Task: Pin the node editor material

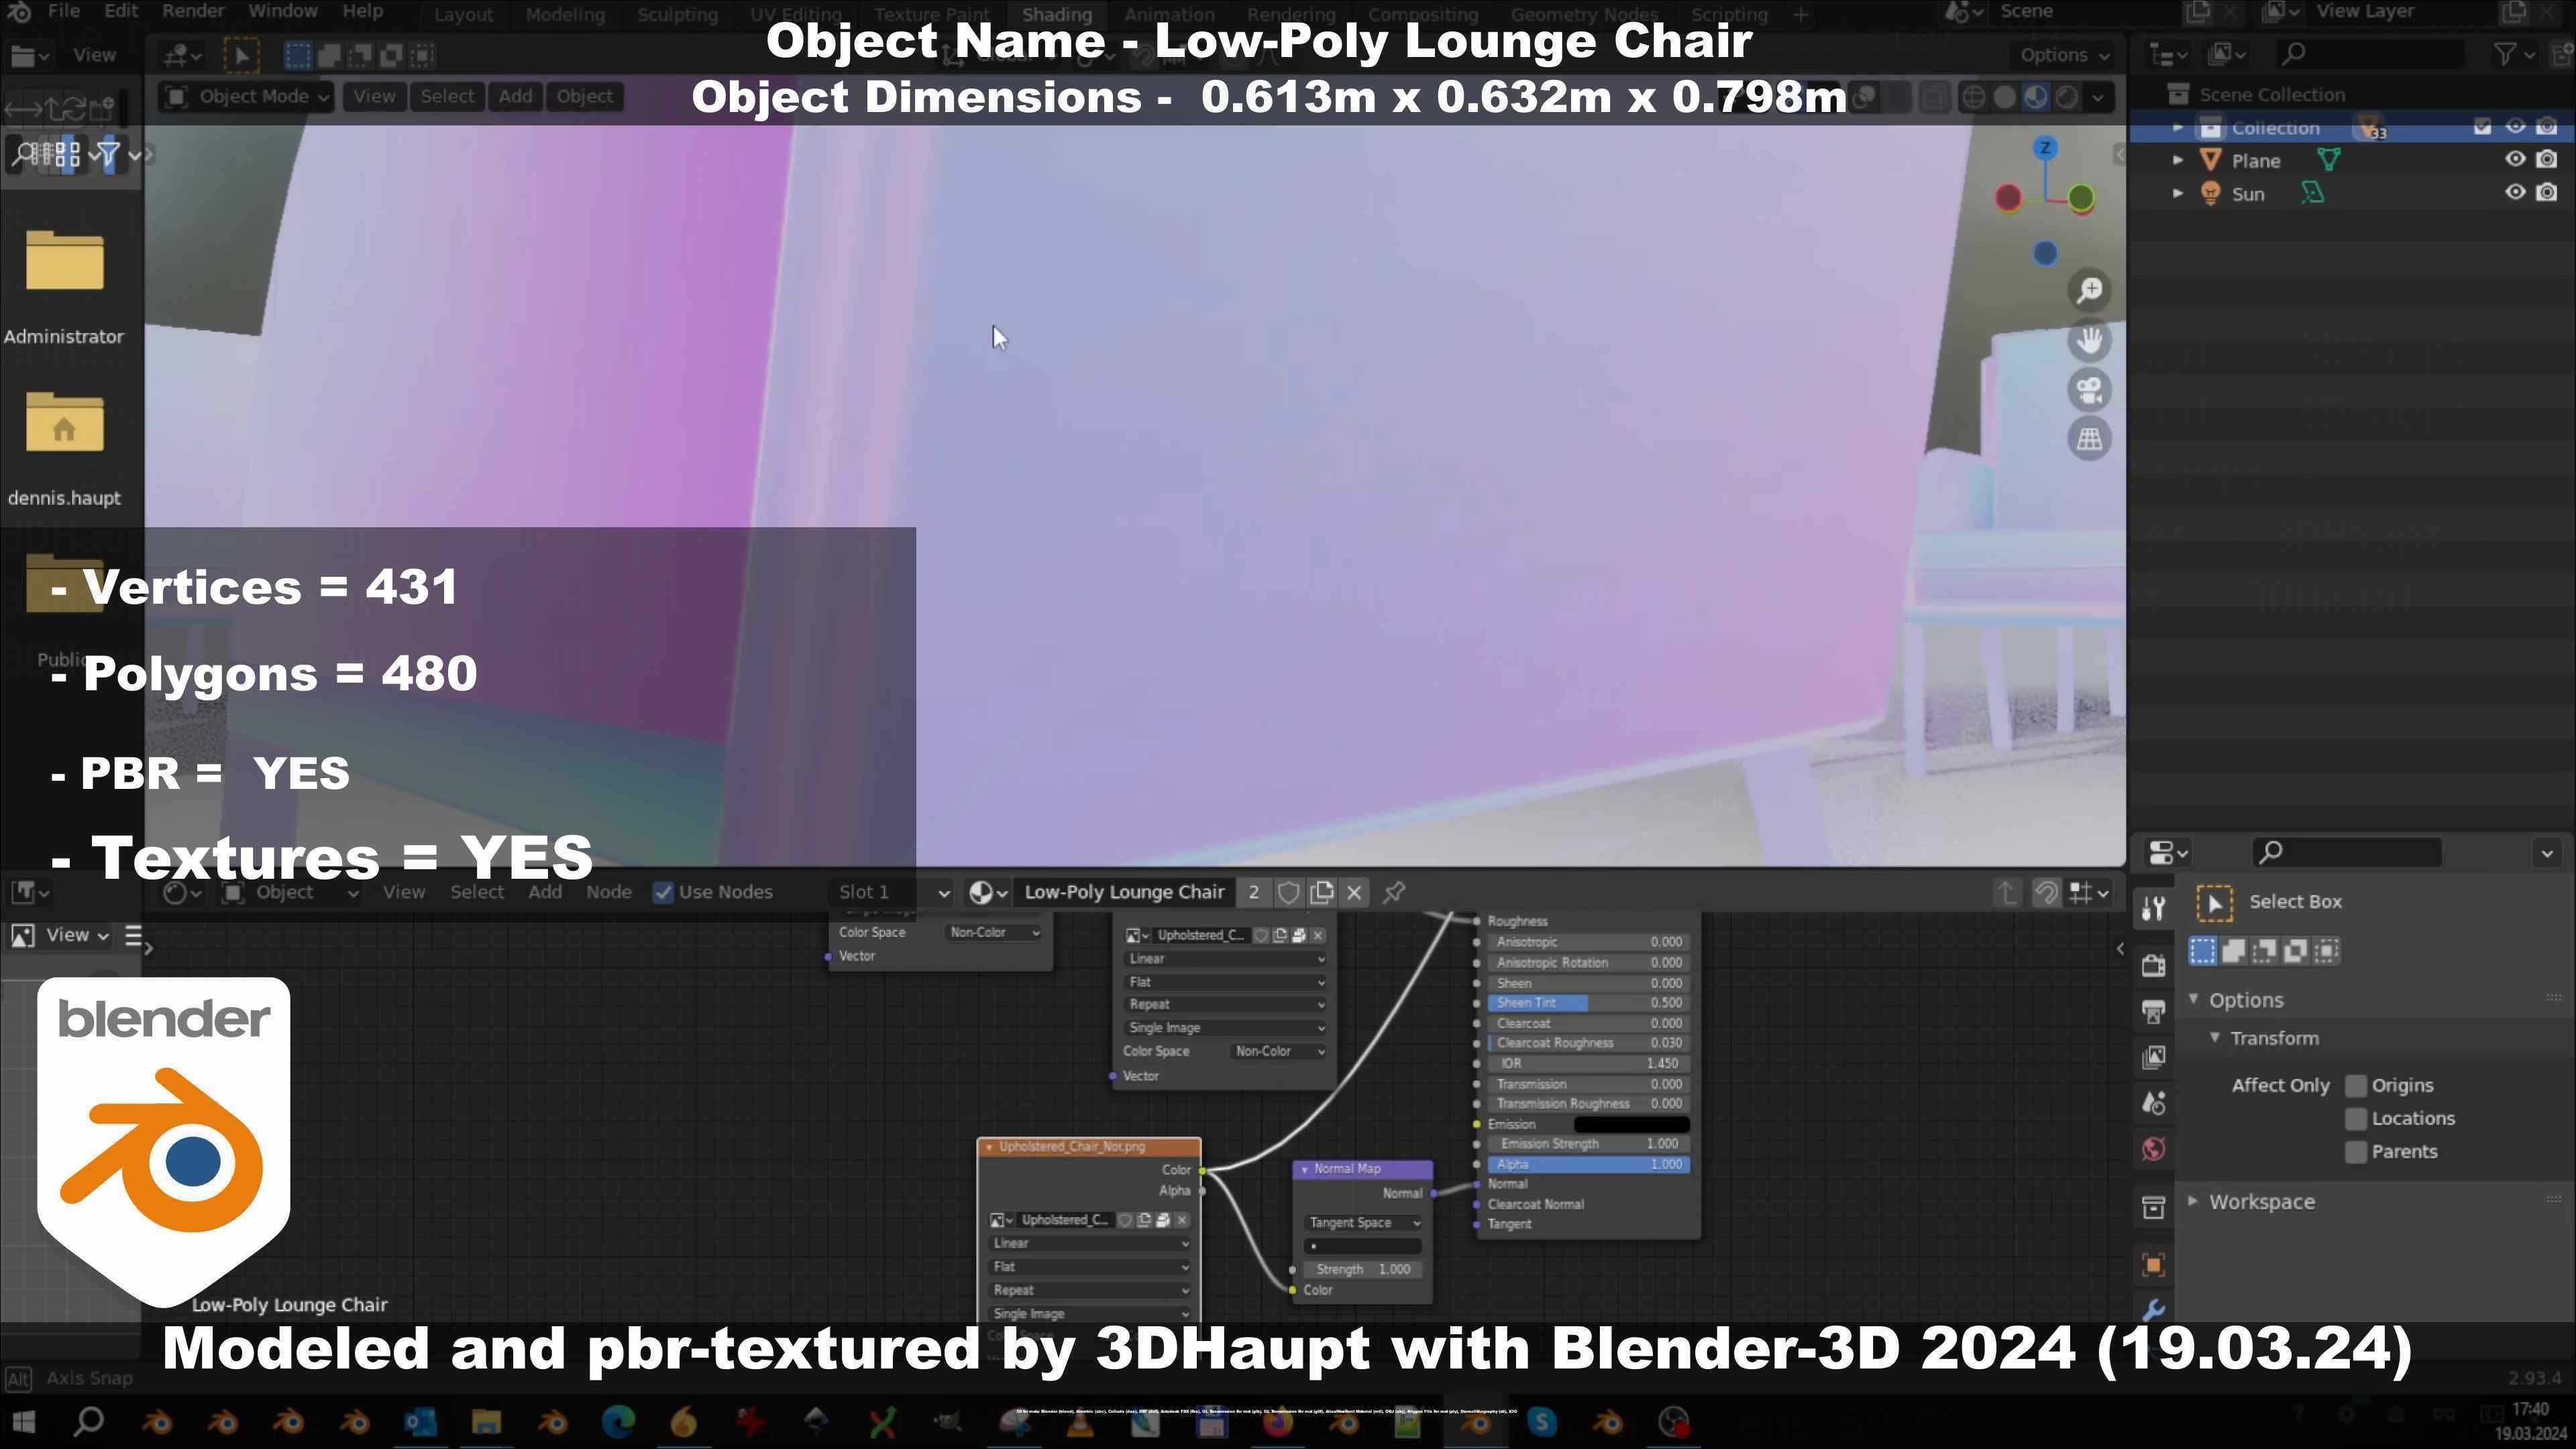Action: pyautogui.click(x=1394, y=893)
